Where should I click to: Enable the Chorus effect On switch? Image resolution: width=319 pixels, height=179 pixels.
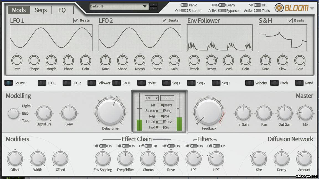[x=148, y=146]
